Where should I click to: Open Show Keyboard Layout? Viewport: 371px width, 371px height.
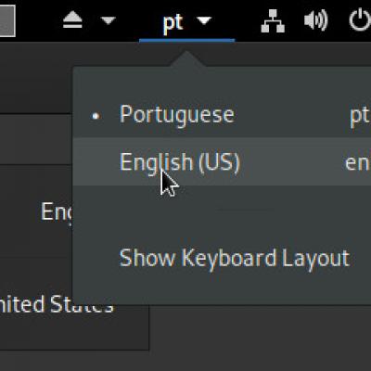click(x=235, y=259)
